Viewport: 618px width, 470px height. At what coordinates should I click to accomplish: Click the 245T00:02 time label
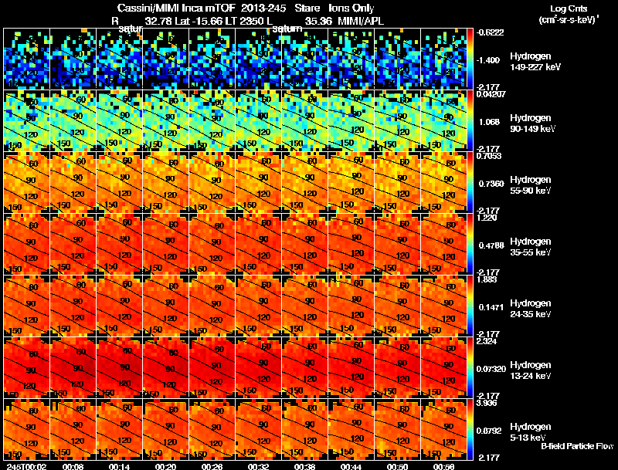pyautogui.click(x=26, y=466)
